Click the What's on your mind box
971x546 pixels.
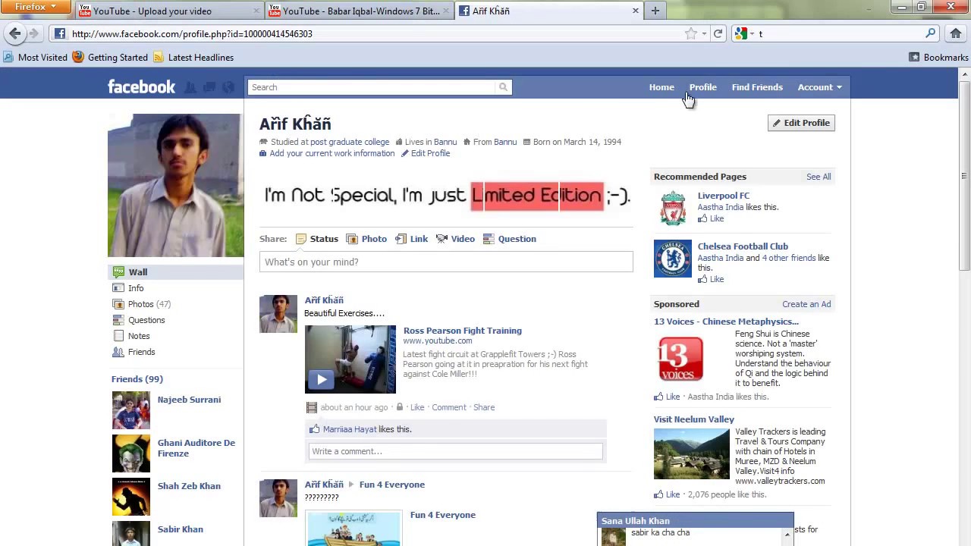click(x=446, y=262)
